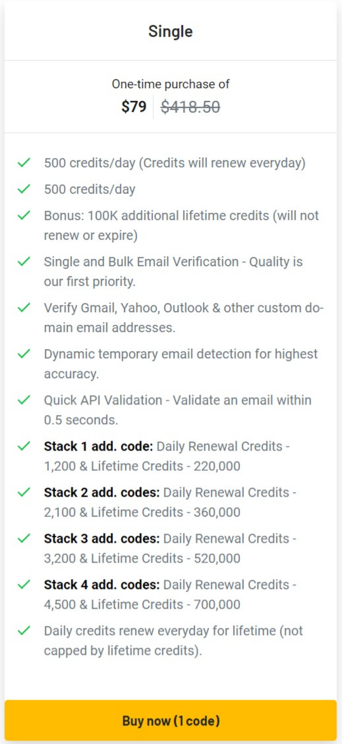Click checkmark next to Stack 3 add. codes
This screenshot has height=744, width=342.
point(24,538)
